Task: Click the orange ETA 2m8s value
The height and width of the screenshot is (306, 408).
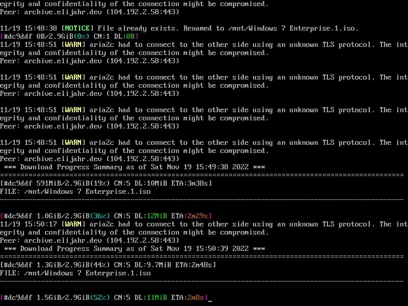Action: pyautogui.click(x=195, y=297)
